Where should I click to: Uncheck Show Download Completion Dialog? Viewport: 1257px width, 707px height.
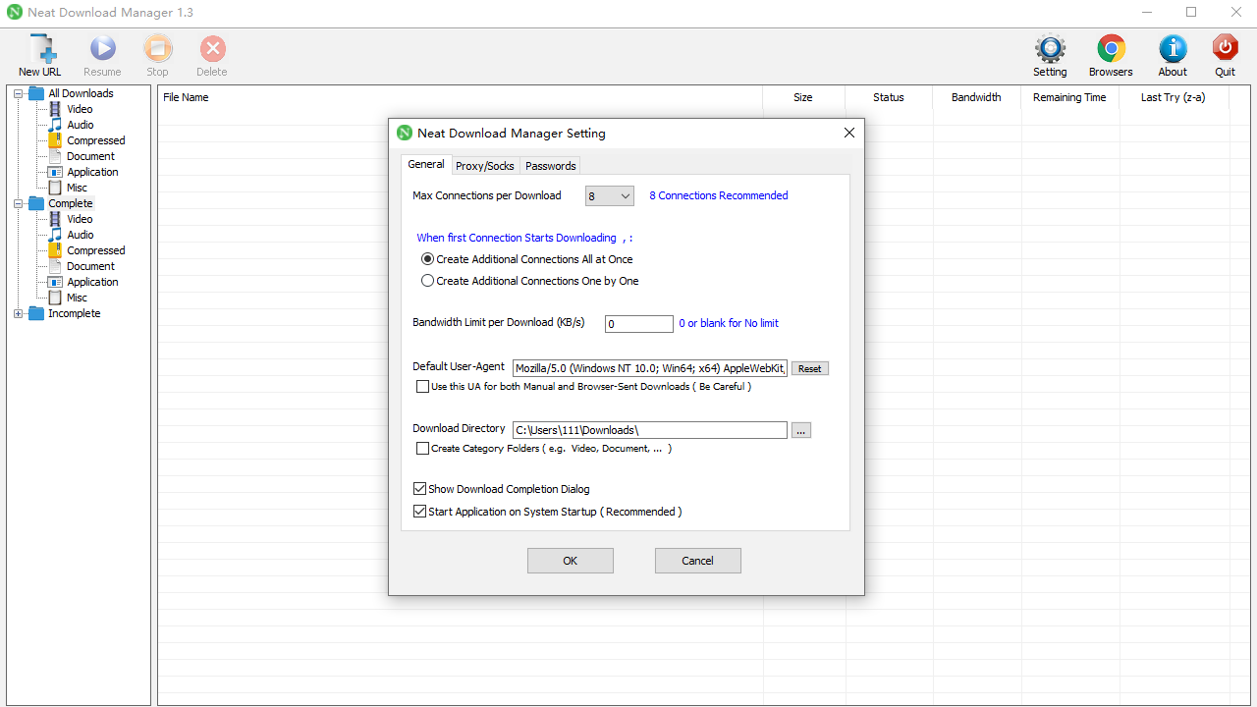tap(419, 488)
